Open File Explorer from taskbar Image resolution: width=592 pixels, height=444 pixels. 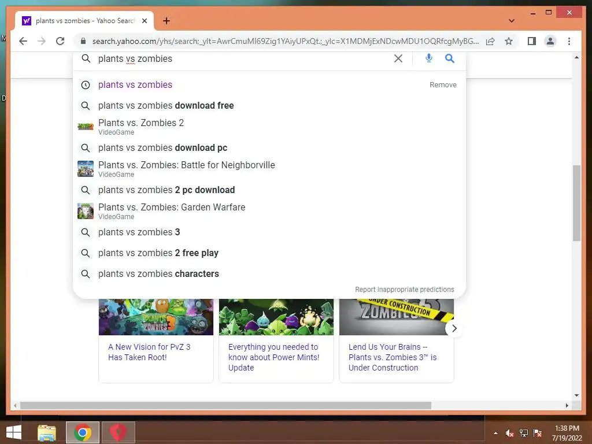47,432
